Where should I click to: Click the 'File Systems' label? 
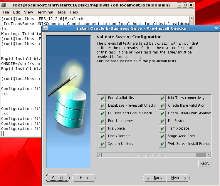point(178,120)
